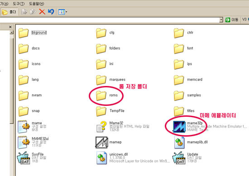The image size is (249, 176).
Task: Click the move-to-folder toolbar icon
Action: tap(24, 12)
